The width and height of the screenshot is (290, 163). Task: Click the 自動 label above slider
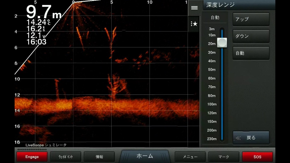click(x=215, y=17)
